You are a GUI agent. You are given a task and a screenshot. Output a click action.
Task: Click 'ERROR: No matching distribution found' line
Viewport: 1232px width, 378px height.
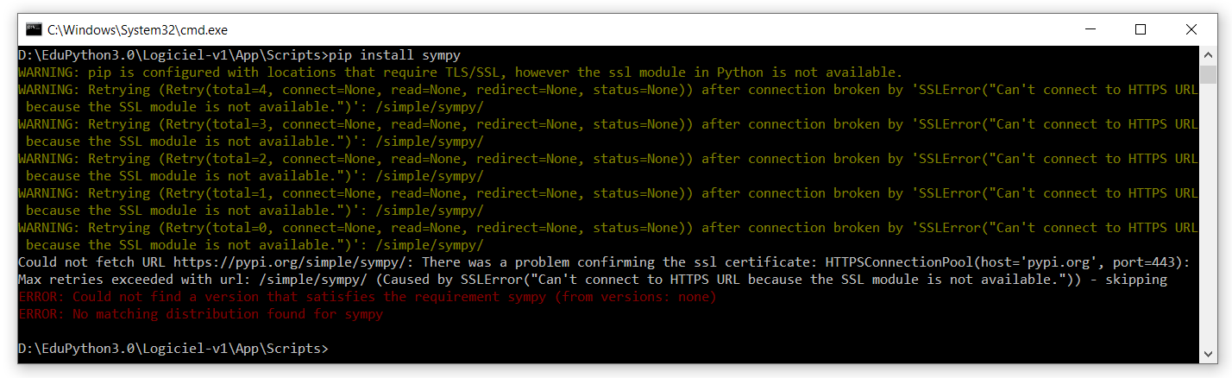pos(200,314)
